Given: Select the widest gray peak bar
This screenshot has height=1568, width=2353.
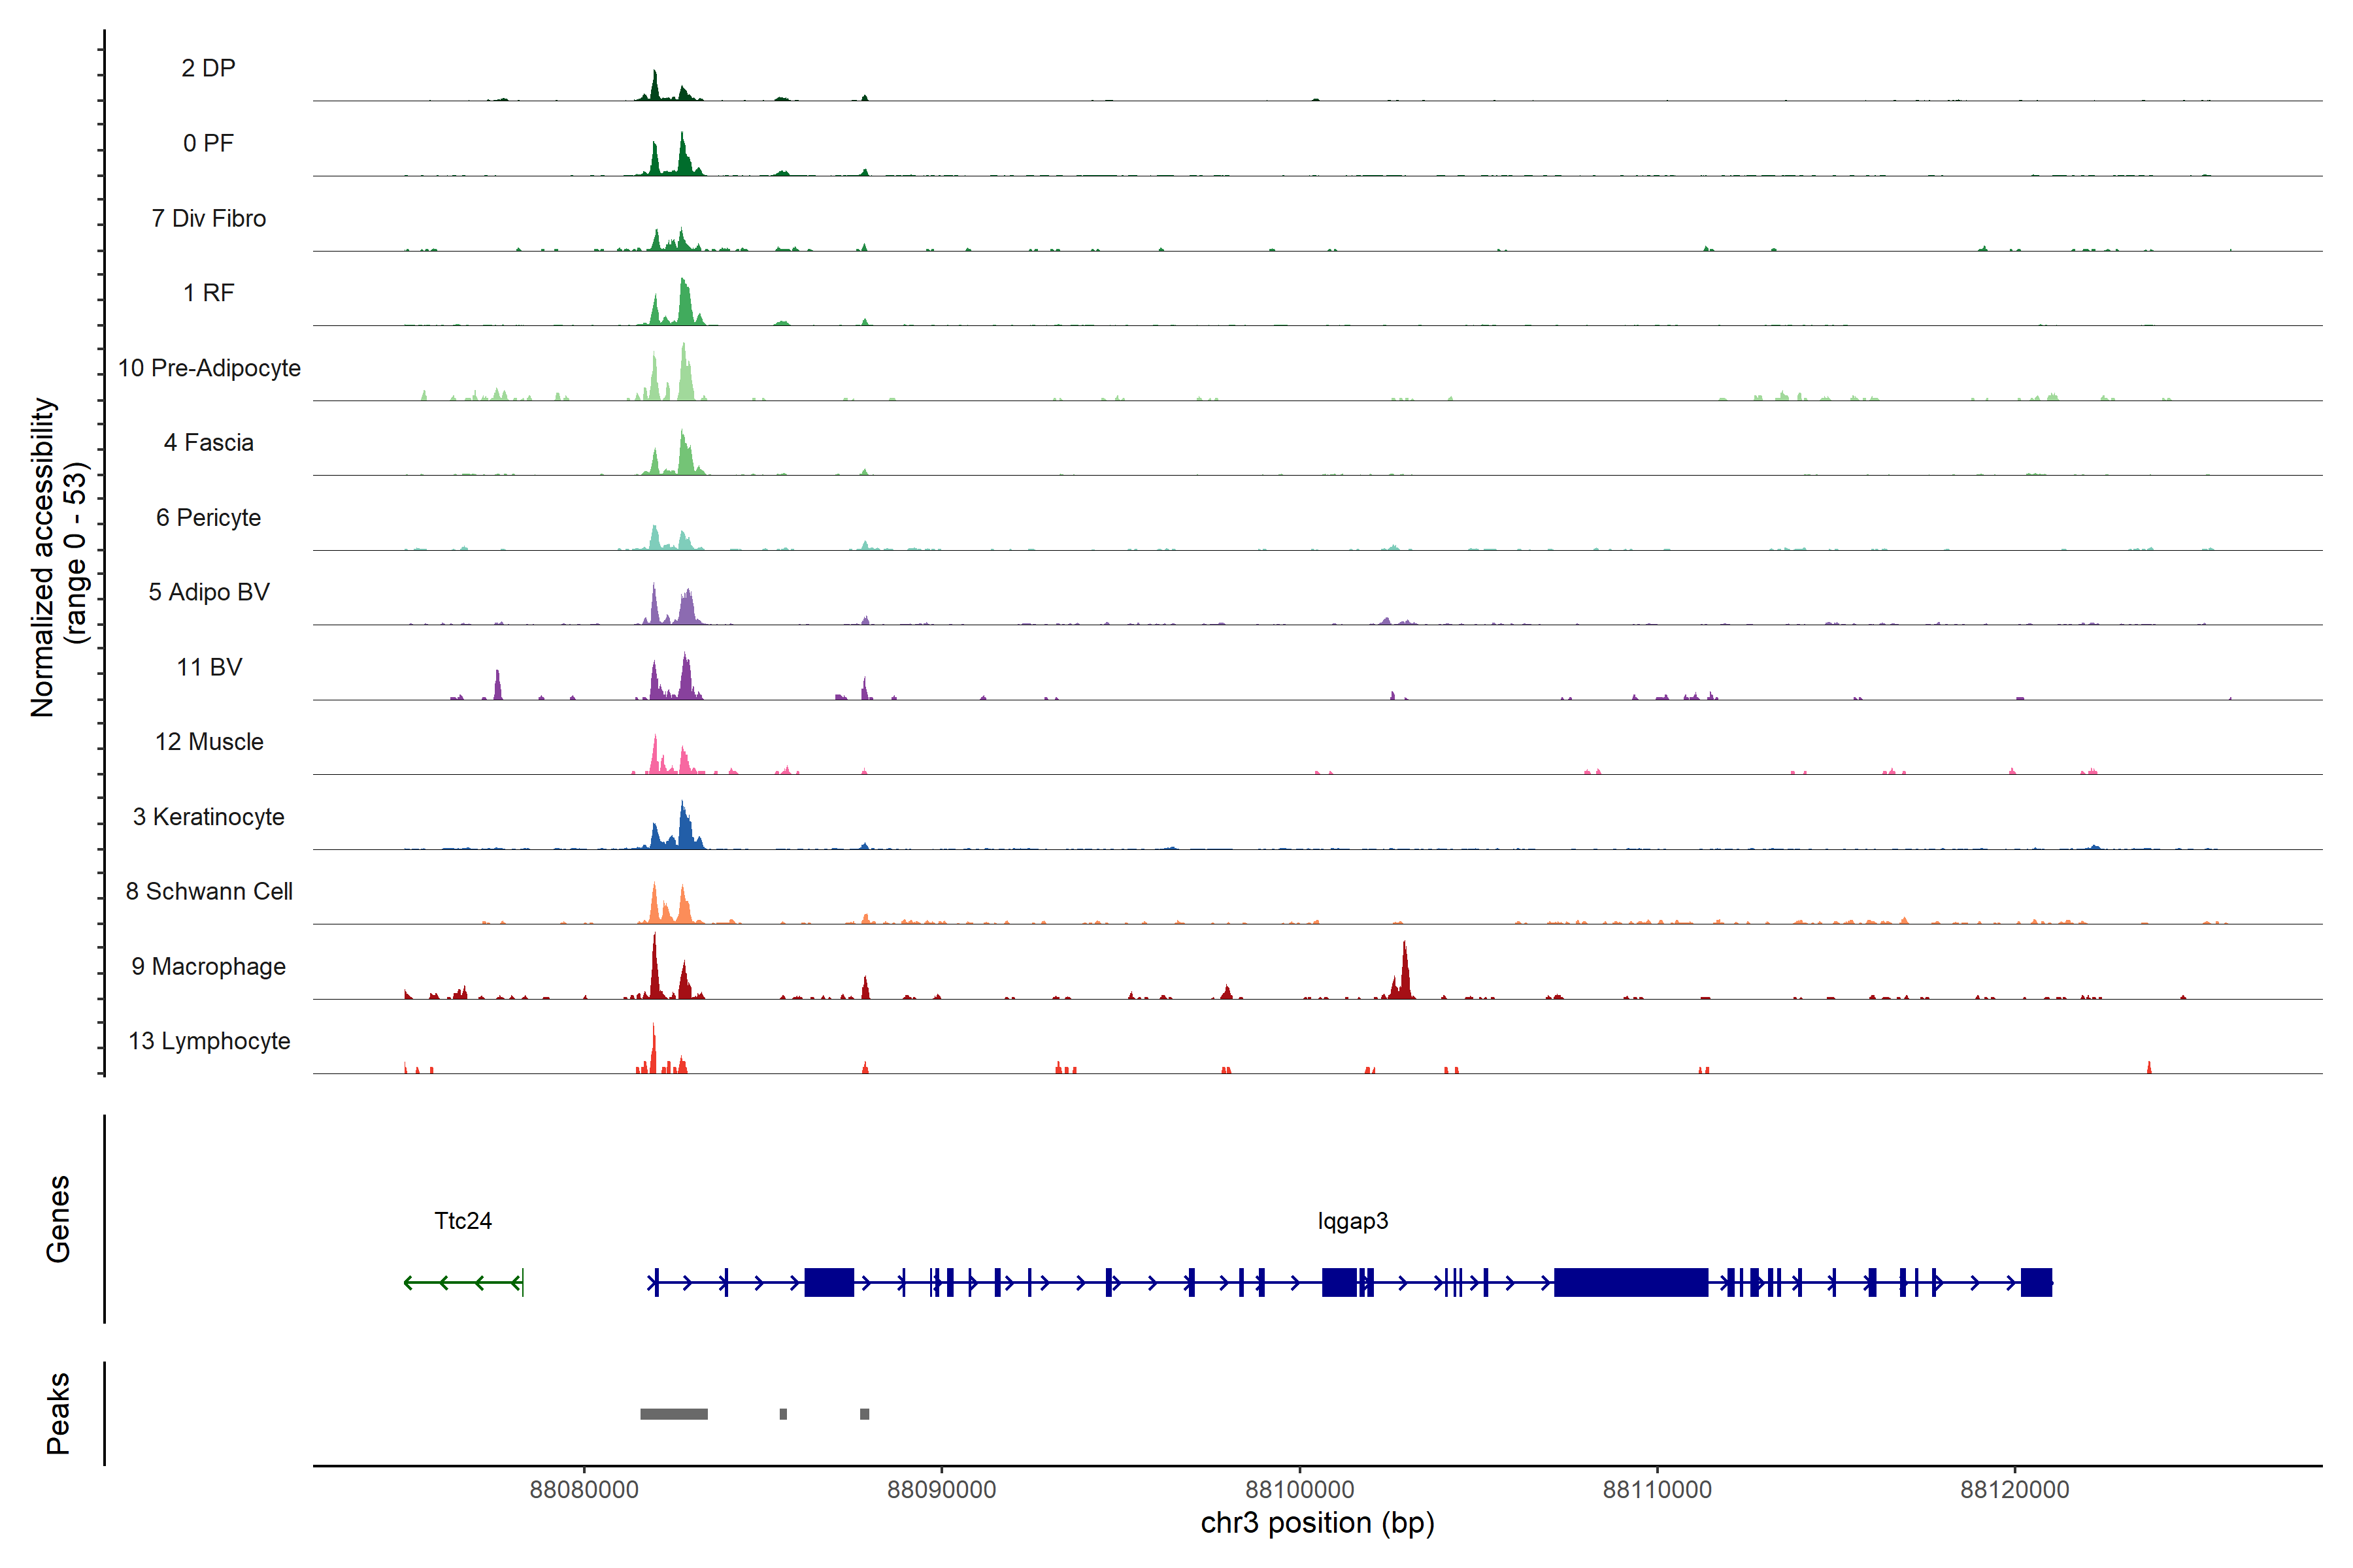Looking at the screenshot, I should (673, 1414).
